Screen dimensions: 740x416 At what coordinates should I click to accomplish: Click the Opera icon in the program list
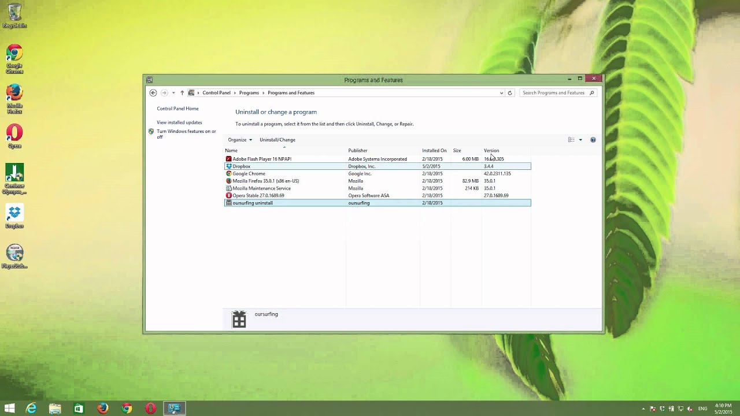[229, 195]
